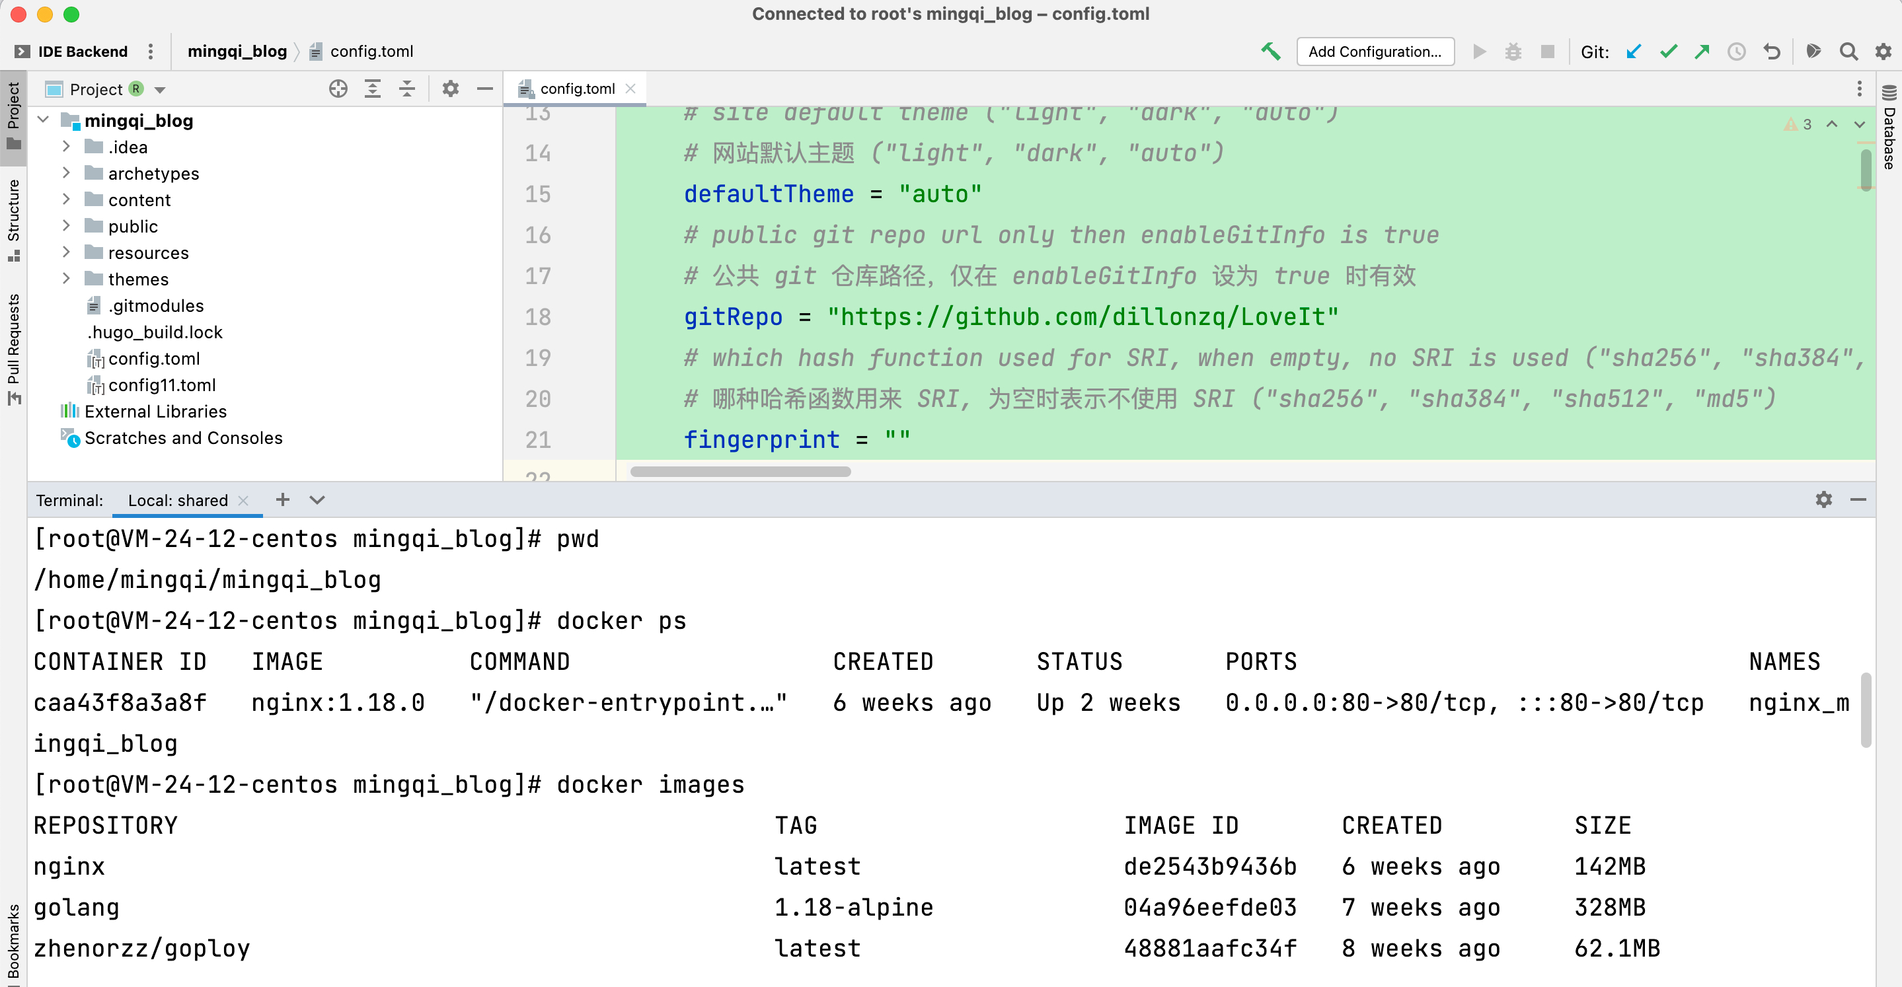Click the editor horizontal scrollbar
The width and height of the screenshot is (1902, 987).
point(740,472)
